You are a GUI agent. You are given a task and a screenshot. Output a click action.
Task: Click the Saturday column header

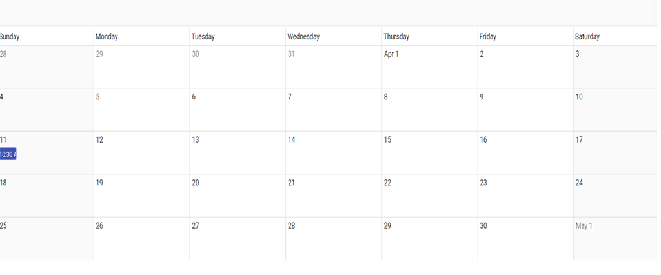(x=587, y=37)
